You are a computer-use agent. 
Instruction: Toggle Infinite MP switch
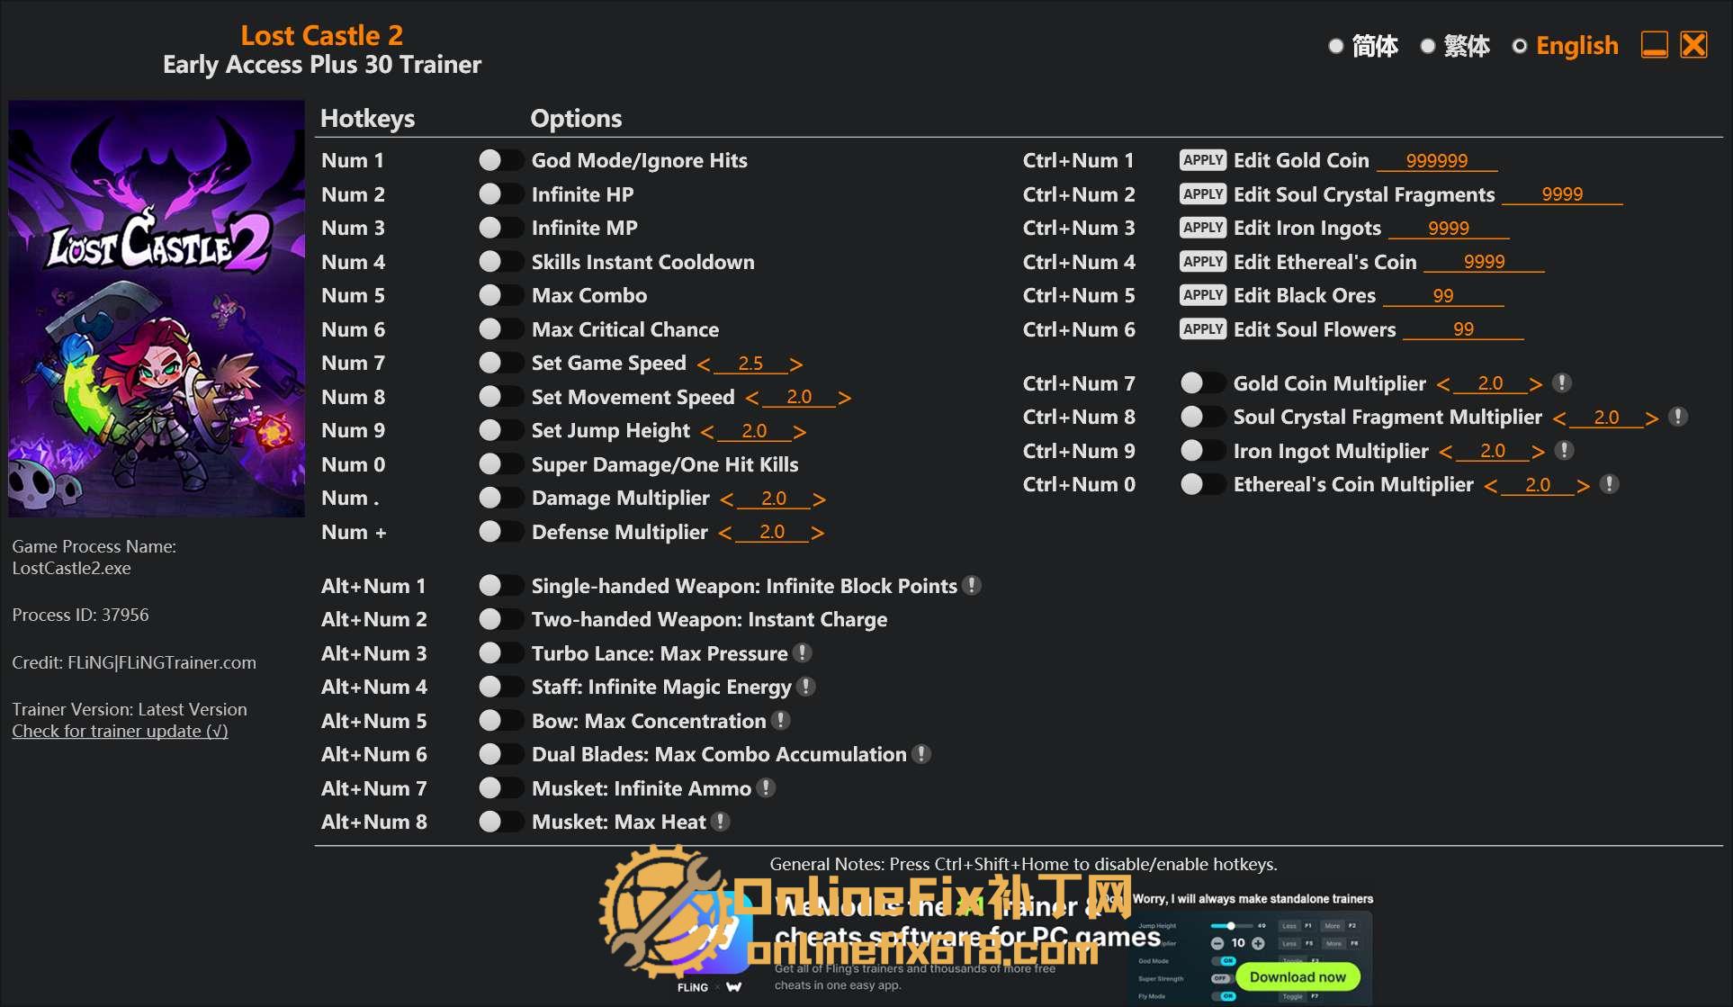click(500, 228)
